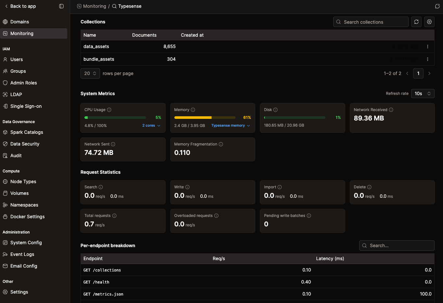
Task: Open Users under IAM
Action: (x=34, y=59)
